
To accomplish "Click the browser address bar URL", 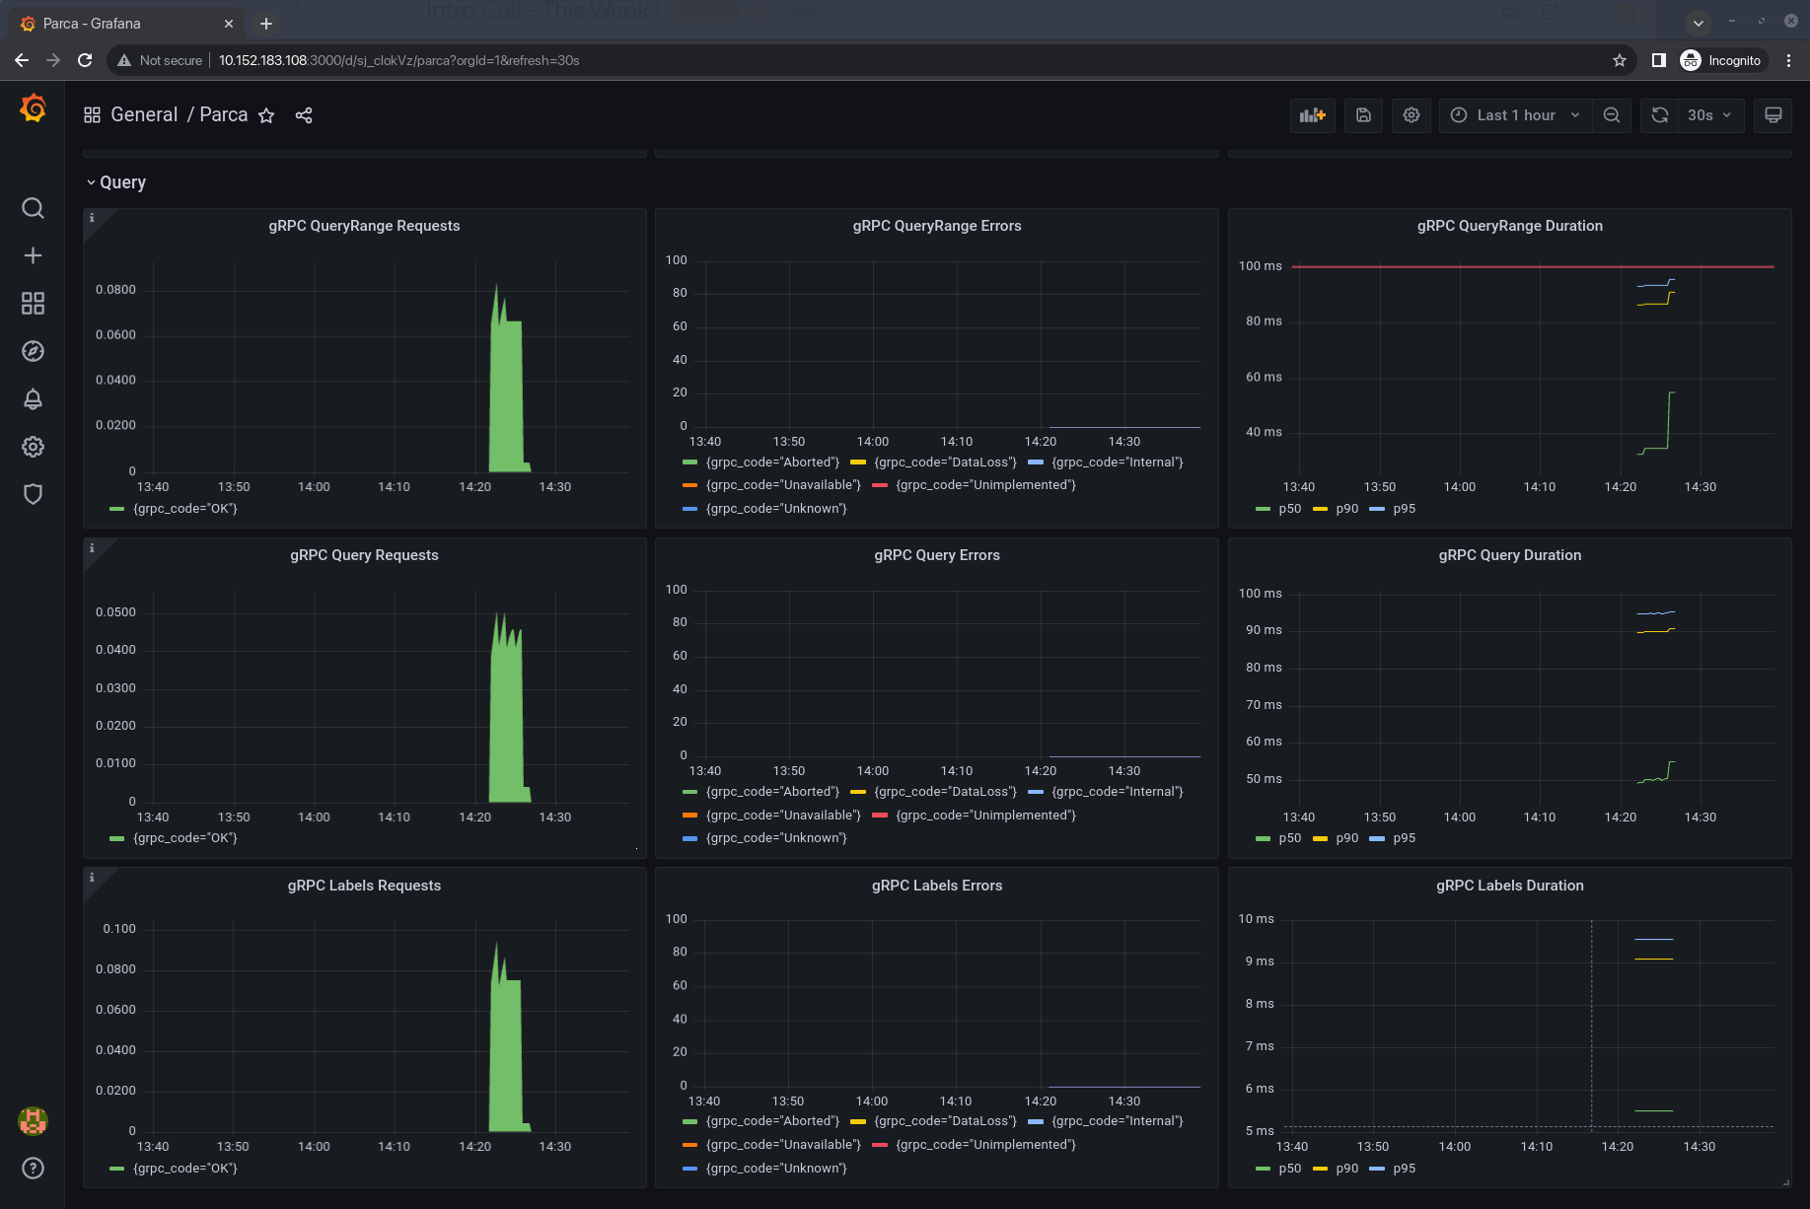I will (x=398, y=60).
